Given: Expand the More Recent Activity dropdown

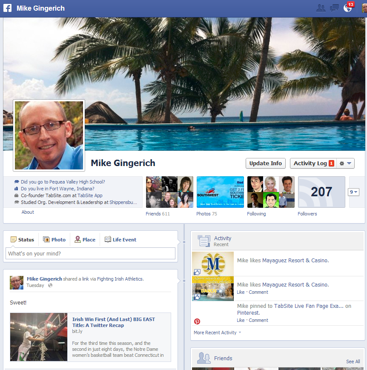Looking at the screenshot, I should 215,333.
